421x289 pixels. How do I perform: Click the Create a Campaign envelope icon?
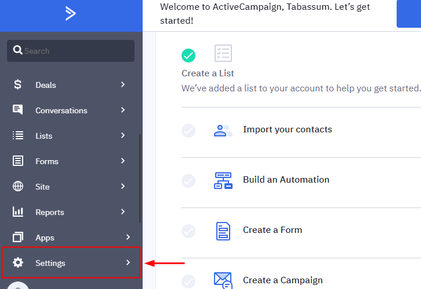point(223,280)
